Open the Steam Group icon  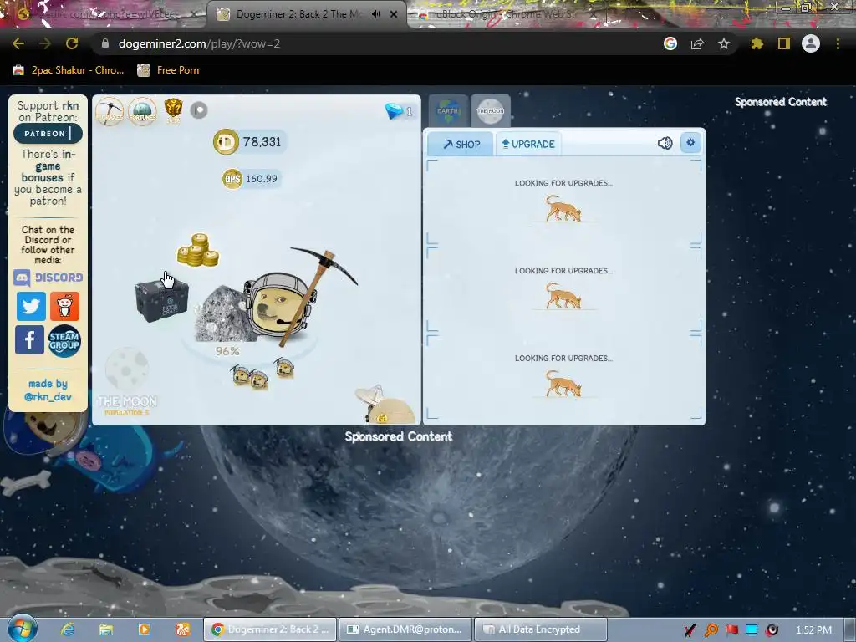(64, 341)
